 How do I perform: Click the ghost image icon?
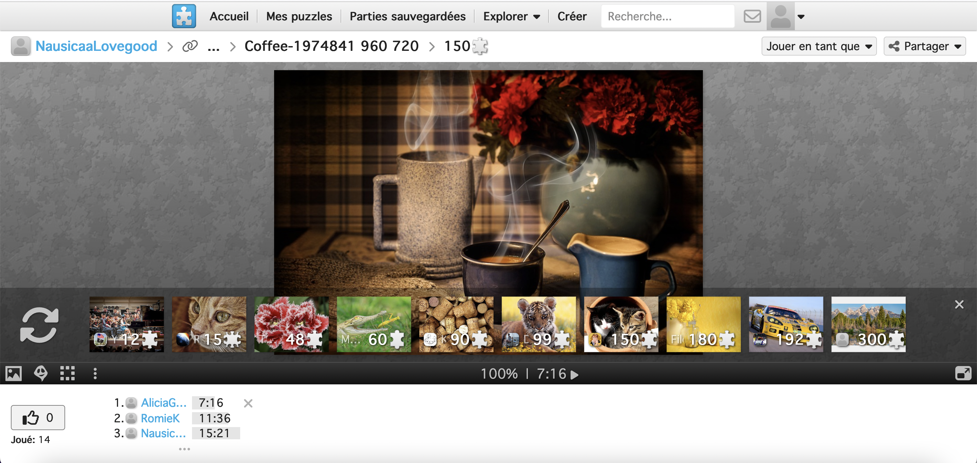[41, 374]
